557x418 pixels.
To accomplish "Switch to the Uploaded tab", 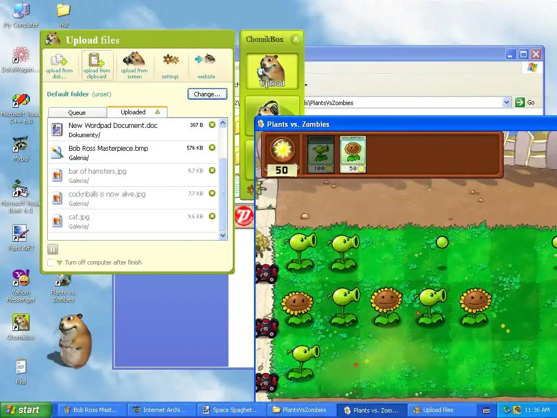I will [137, 112].
